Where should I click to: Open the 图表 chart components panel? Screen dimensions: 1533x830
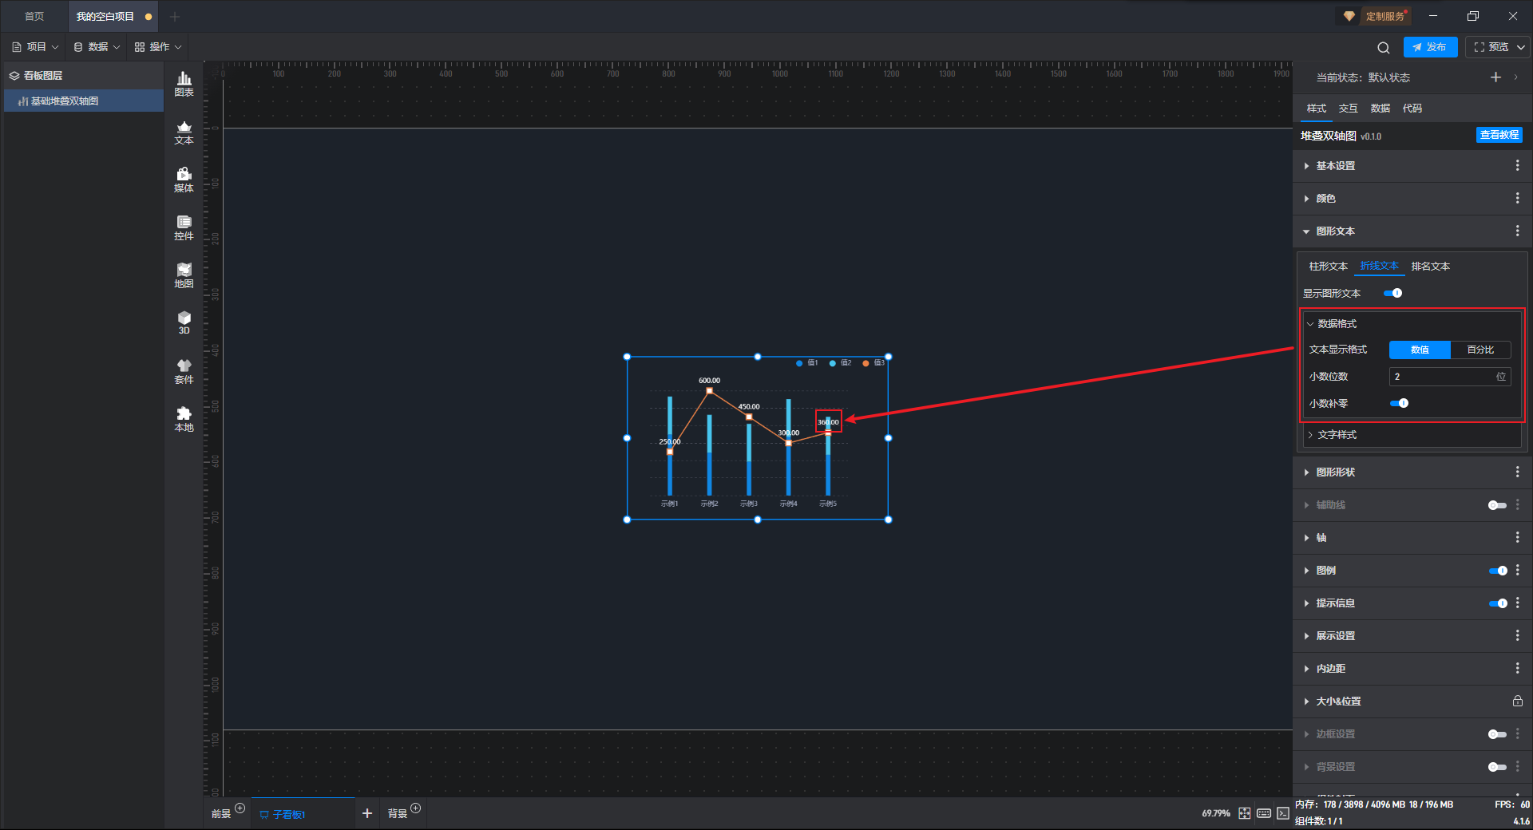(x=184, y=84)
